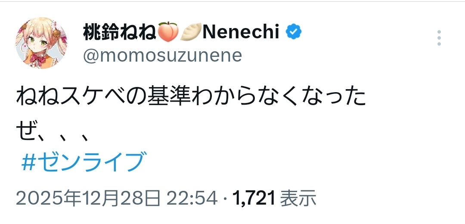
Task: Open the #ゼンライブ hashtag
Action: coord(82,162)
